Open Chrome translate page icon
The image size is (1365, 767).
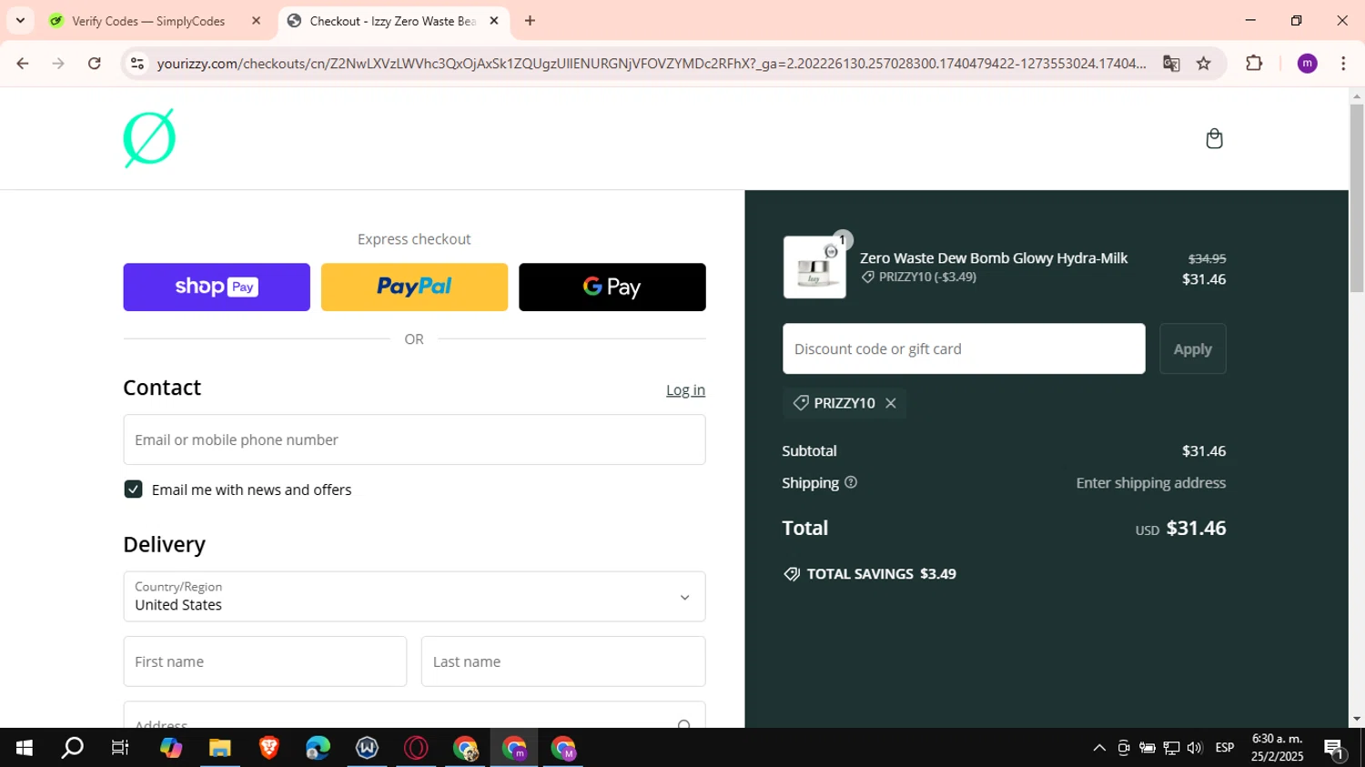pyautogui.click(x=1171, y=63)
